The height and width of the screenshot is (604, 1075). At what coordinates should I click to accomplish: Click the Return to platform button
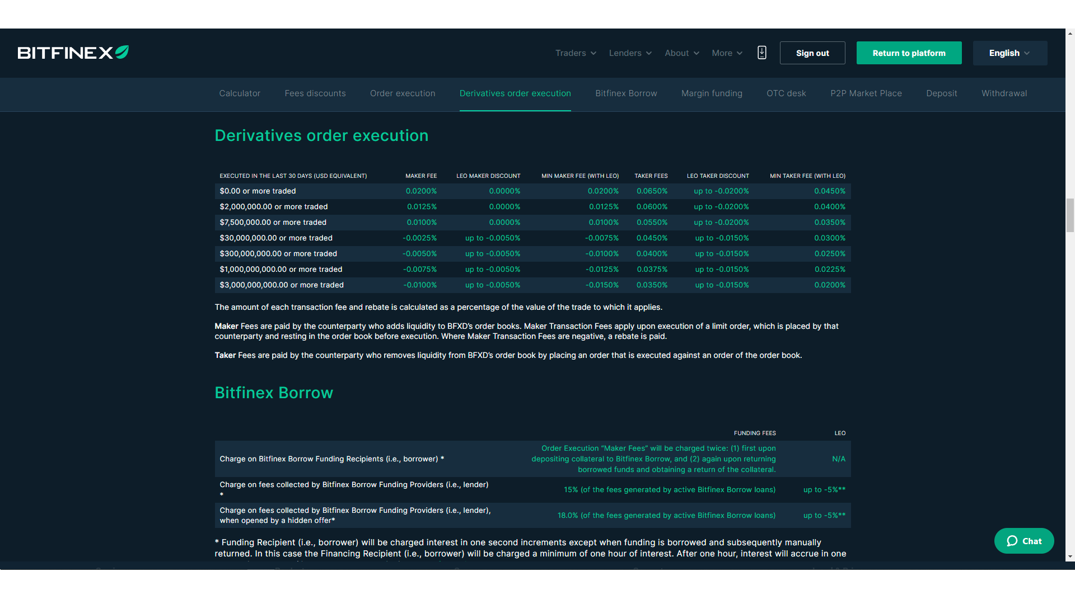pyautogui.click(x=909, y=53)
